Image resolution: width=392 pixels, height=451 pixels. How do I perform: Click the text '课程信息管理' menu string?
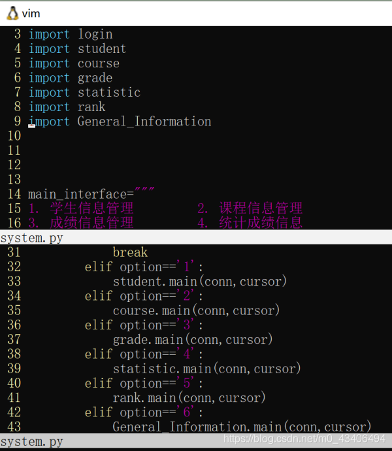pos(261,208)
